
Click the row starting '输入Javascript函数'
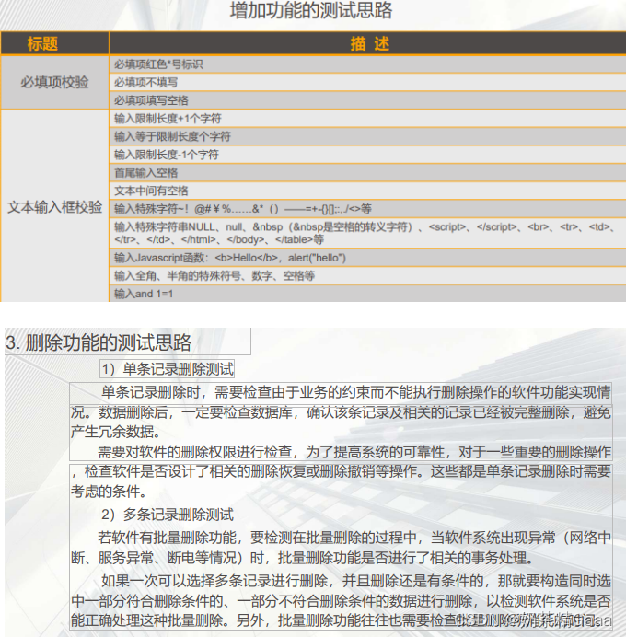tap(368, 258)
